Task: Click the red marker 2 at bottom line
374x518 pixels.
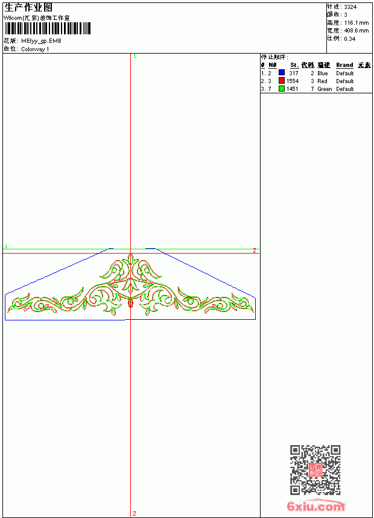Action: pyautogui.click(x=135, y=513)
